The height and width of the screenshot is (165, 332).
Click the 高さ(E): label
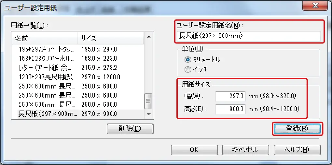(x=195, y=109)
